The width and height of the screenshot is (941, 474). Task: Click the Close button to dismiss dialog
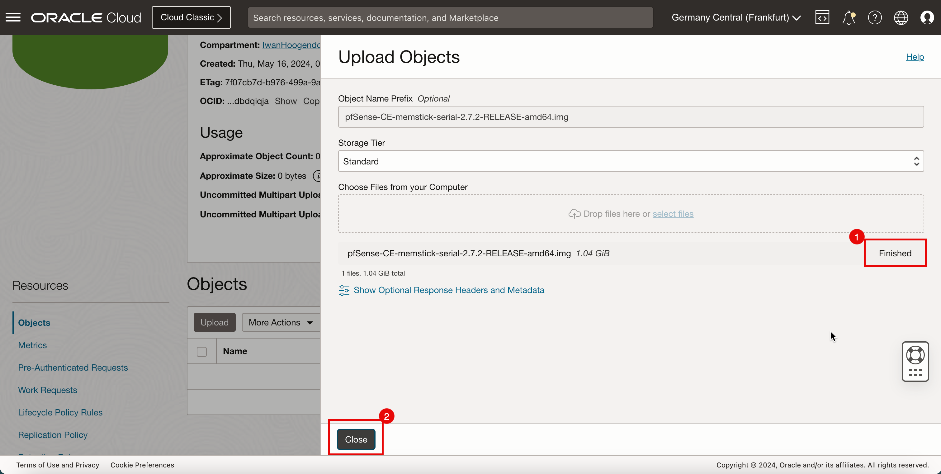coord(356,439)
